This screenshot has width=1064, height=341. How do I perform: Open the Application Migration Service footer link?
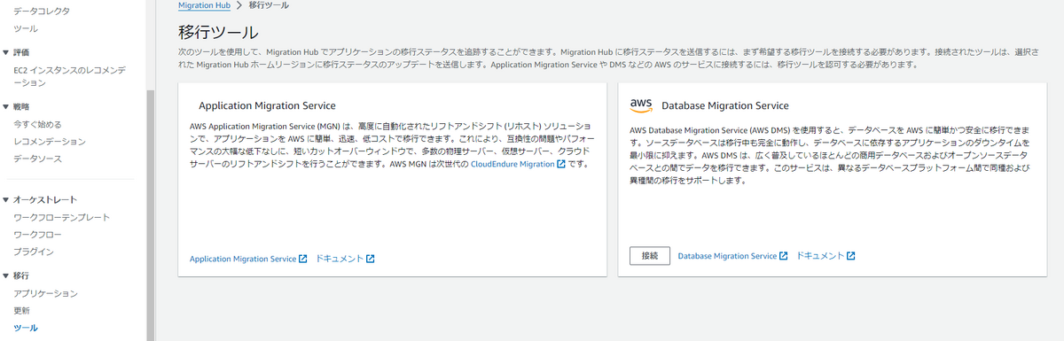point(243,259)
